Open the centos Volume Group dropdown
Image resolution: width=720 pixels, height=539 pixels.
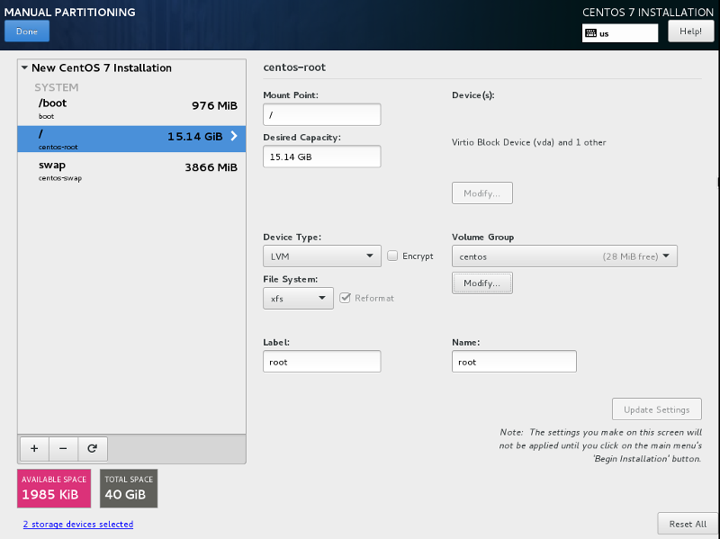click(x=564, y=256)
